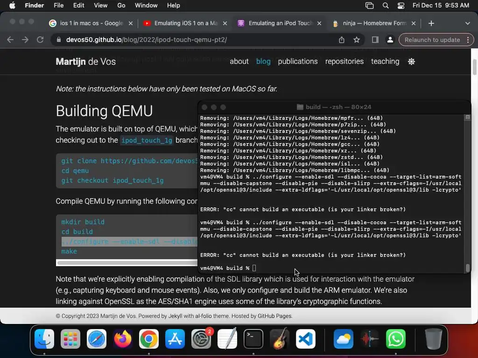
Task: Switch to the YouTube Emulating iOS tab
Action: pos(185,23)
